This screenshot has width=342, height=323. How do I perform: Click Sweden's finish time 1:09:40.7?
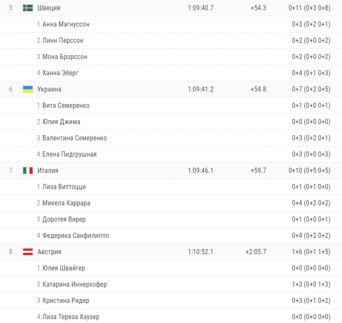[201, 8]
